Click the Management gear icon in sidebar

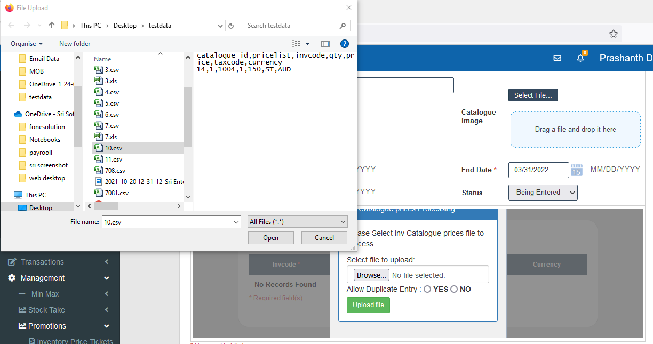(x=12, y=278)
